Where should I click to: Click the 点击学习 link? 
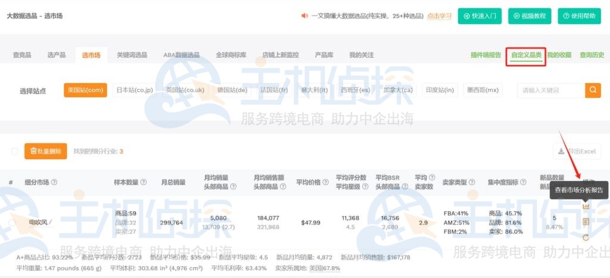pos(439,16)
